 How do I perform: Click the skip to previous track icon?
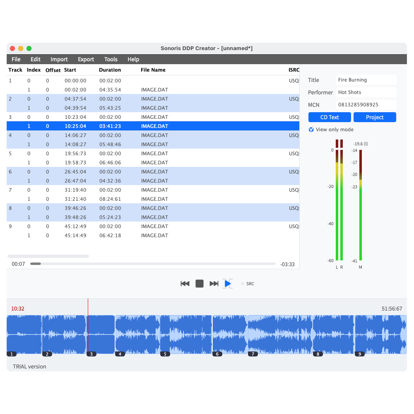(x=185, y=284)
